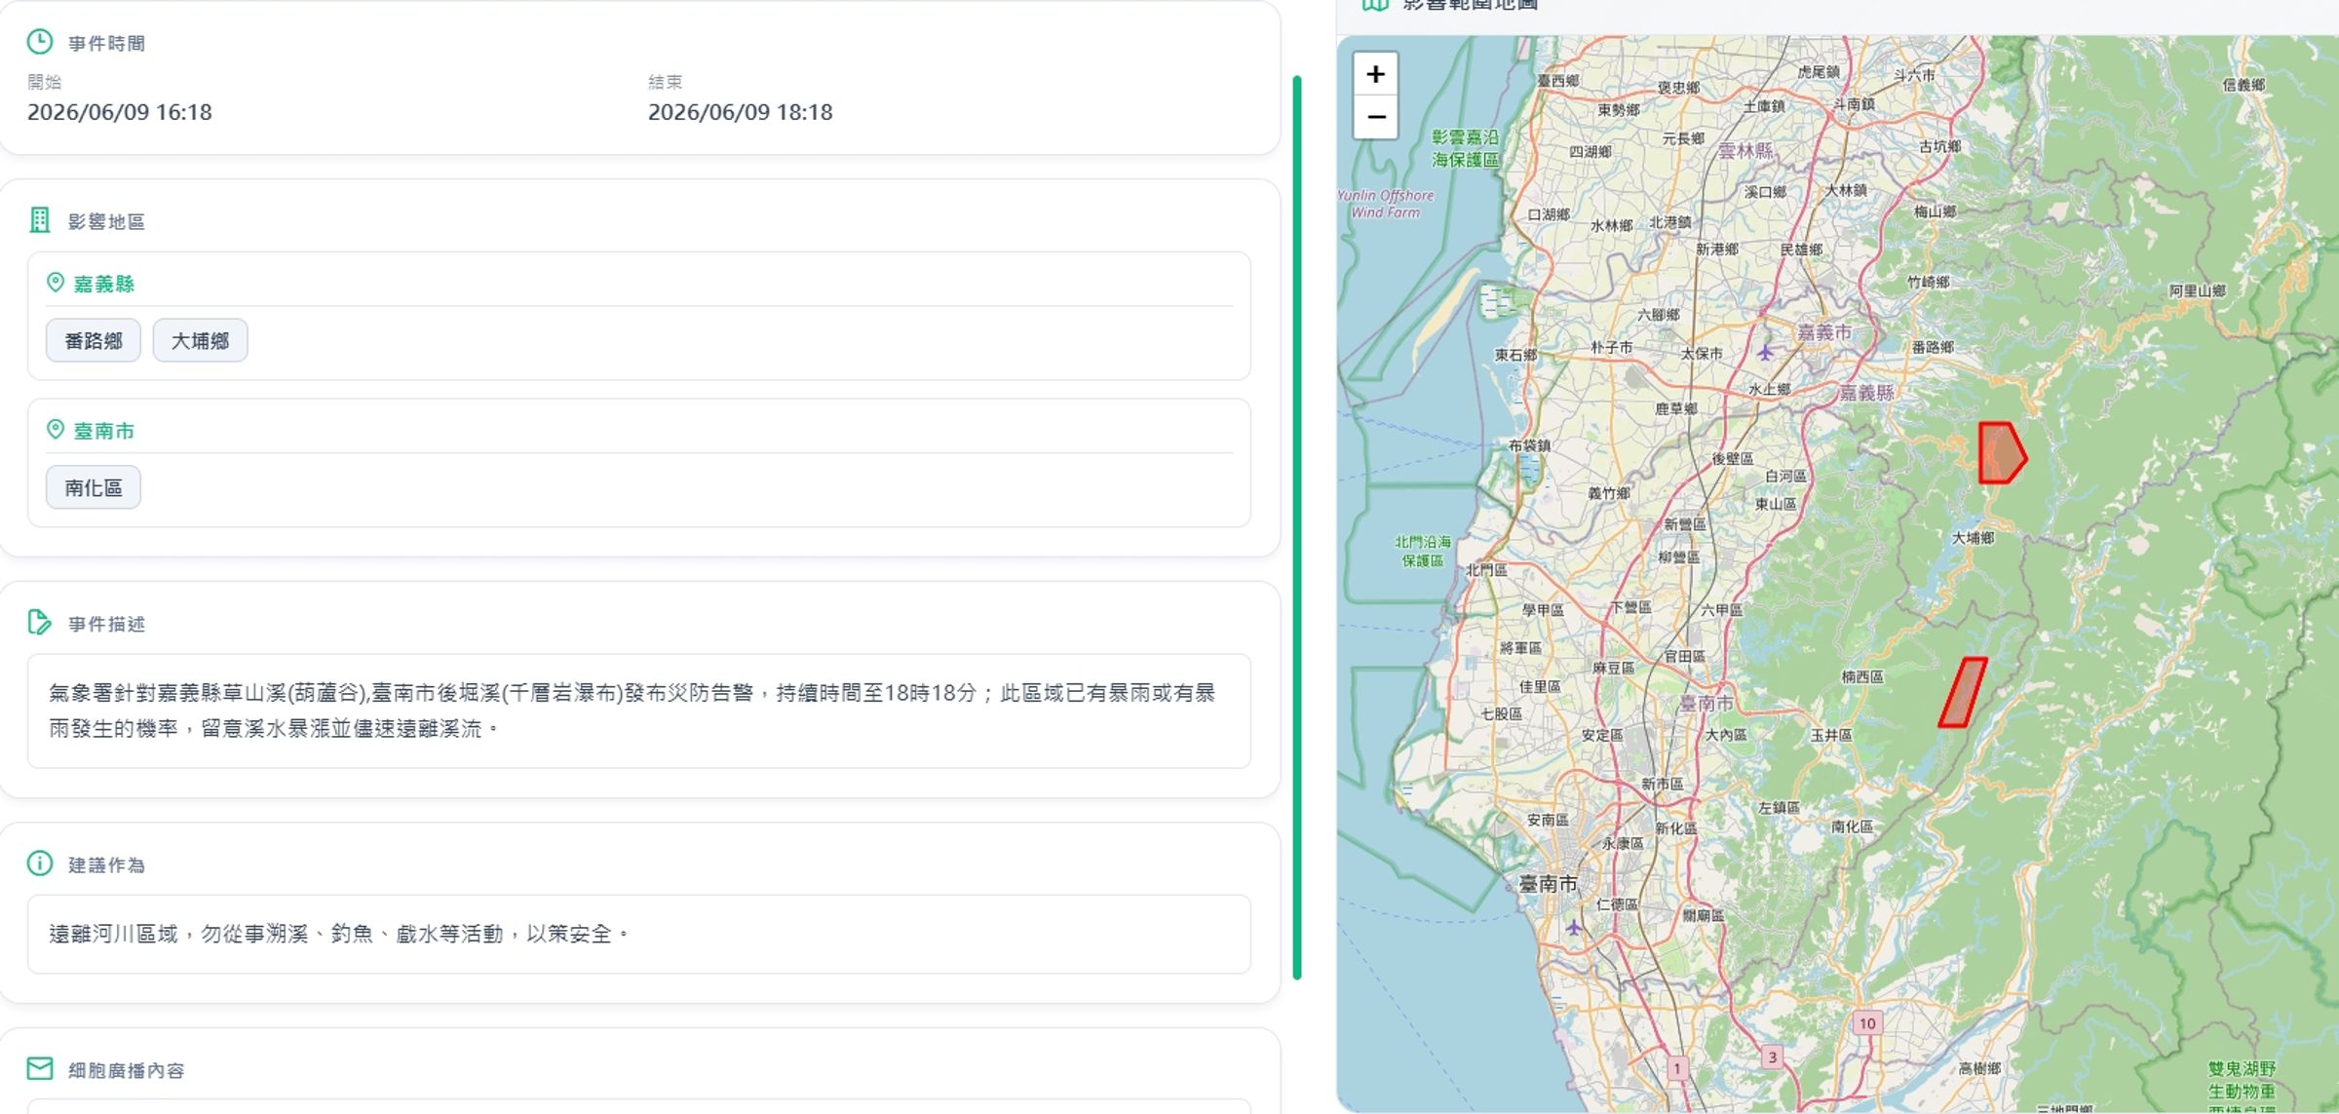Image resolution: width=2339 pixels, height=1114 pixels.
Task: Click the green vertical scrollbar
Action: pyautogui.click(x=1297, y=527)
